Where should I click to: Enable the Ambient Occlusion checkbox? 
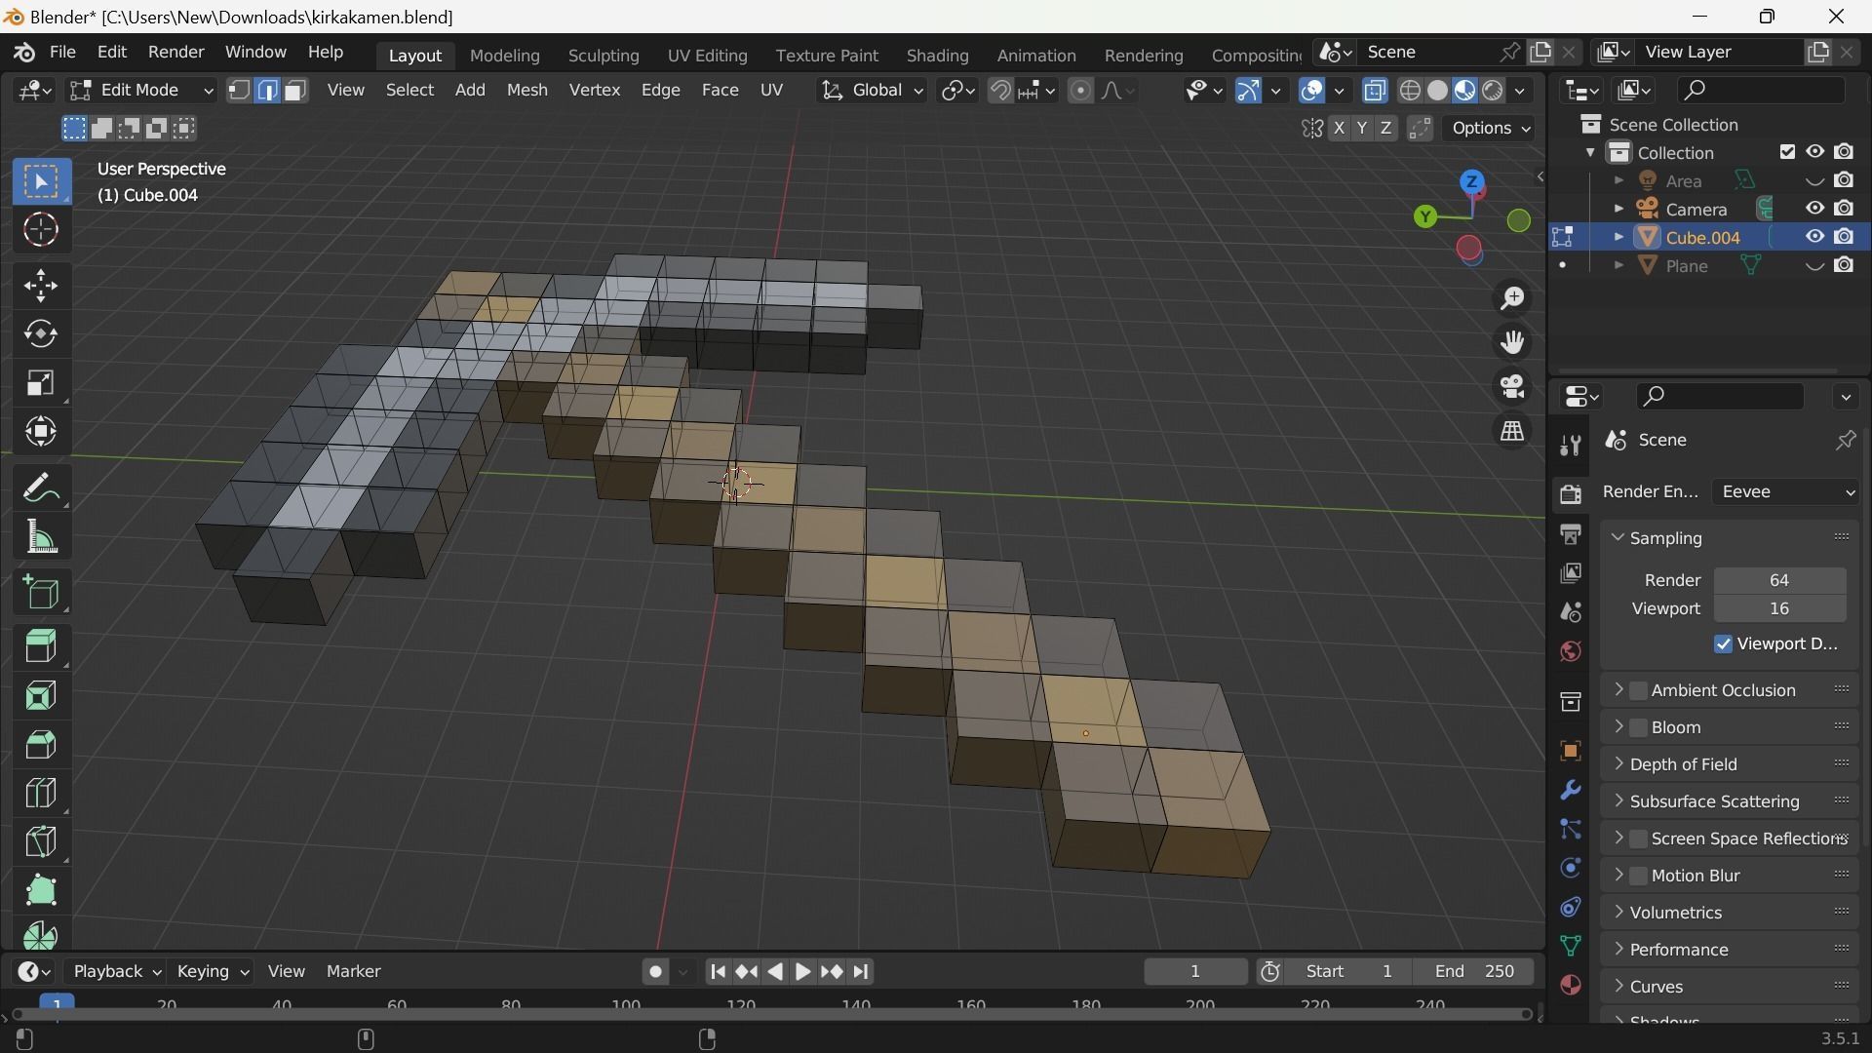pos(1639,691)
